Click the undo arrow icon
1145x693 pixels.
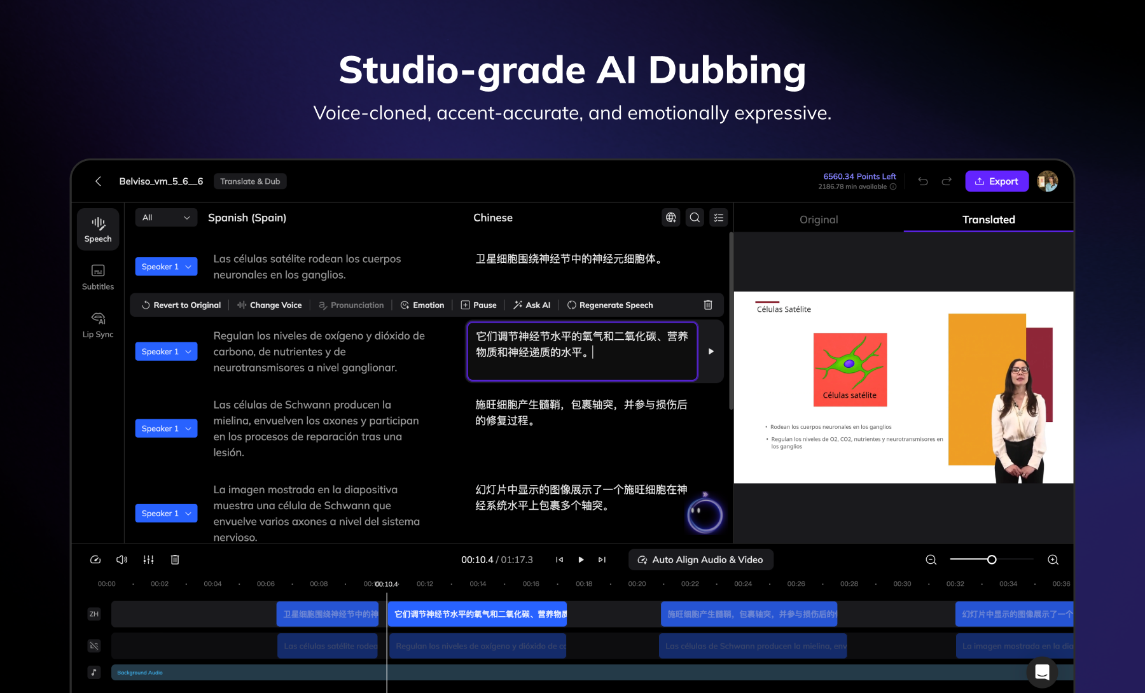pos(923,181)
